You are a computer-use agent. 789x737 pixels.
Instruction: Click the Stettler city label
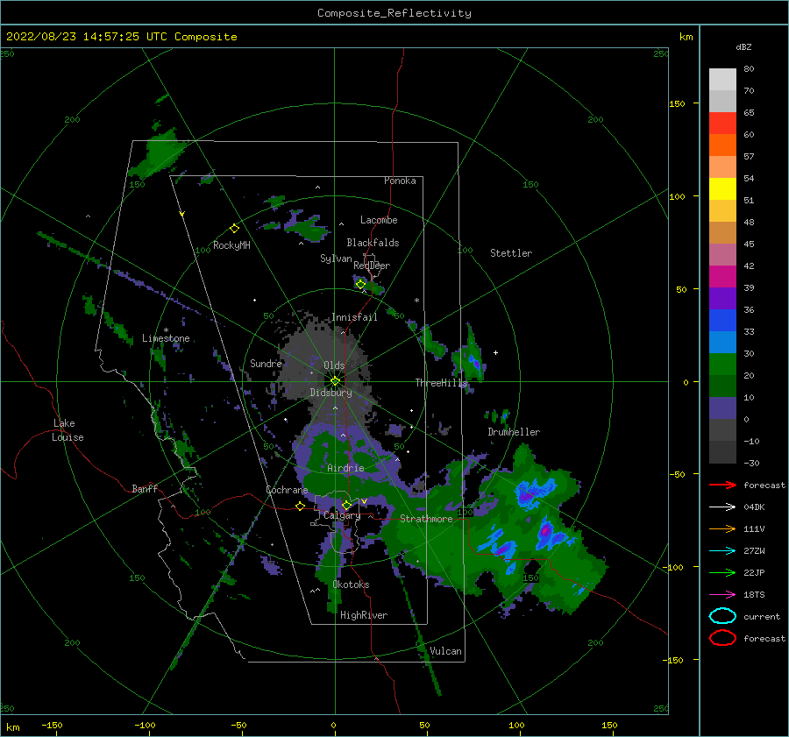coord(511,253)
